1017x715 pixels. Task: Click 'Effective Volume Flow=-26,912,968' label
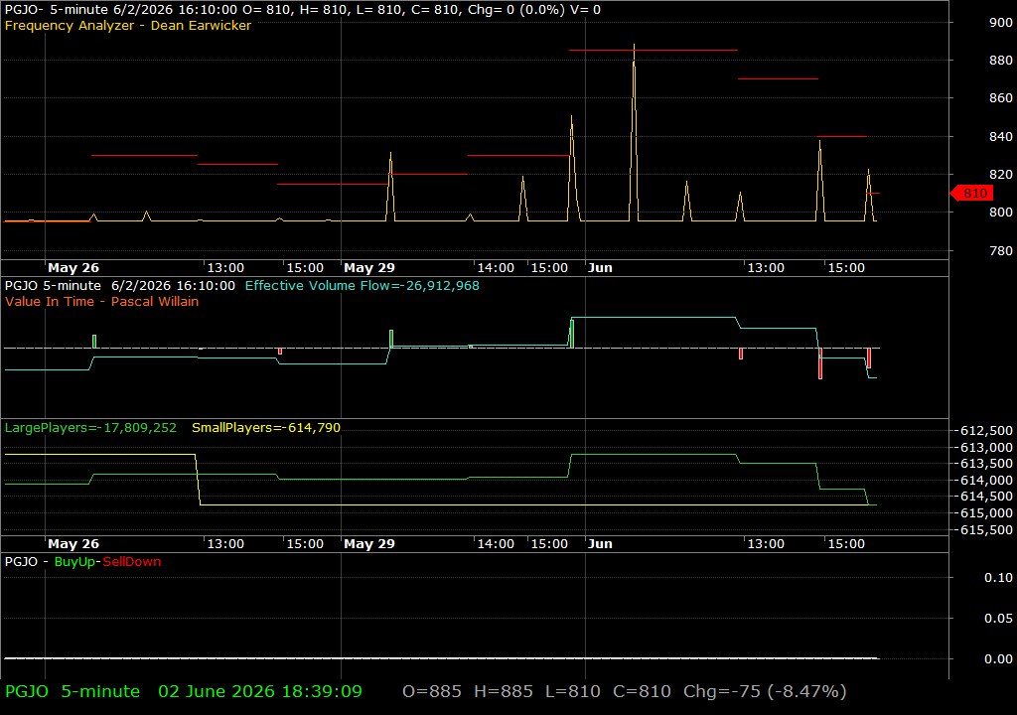[362, 285]
